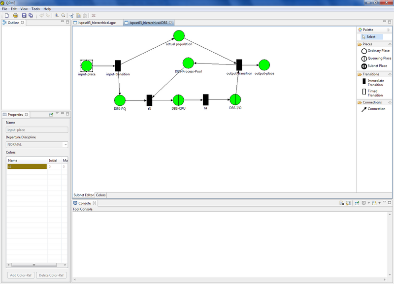Select the Subnet Place palette tool
The height and width of the screenshot is (284, 394).
pyautogui.click(x=375, y=65)
